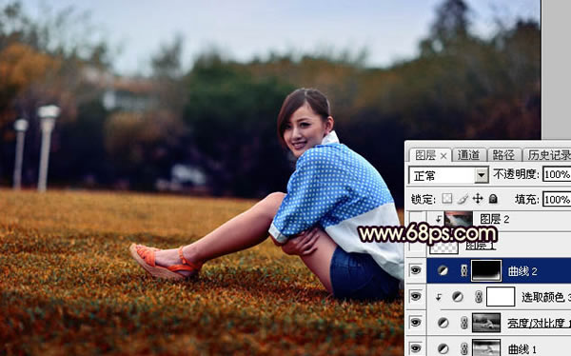Click the lock image pixels brush icon
This screenshot has height=356, width=571.
pos(463,199)
